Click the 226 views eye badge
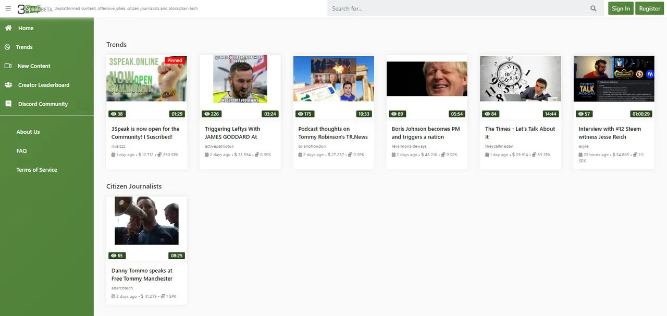 [x=212, y=114]
